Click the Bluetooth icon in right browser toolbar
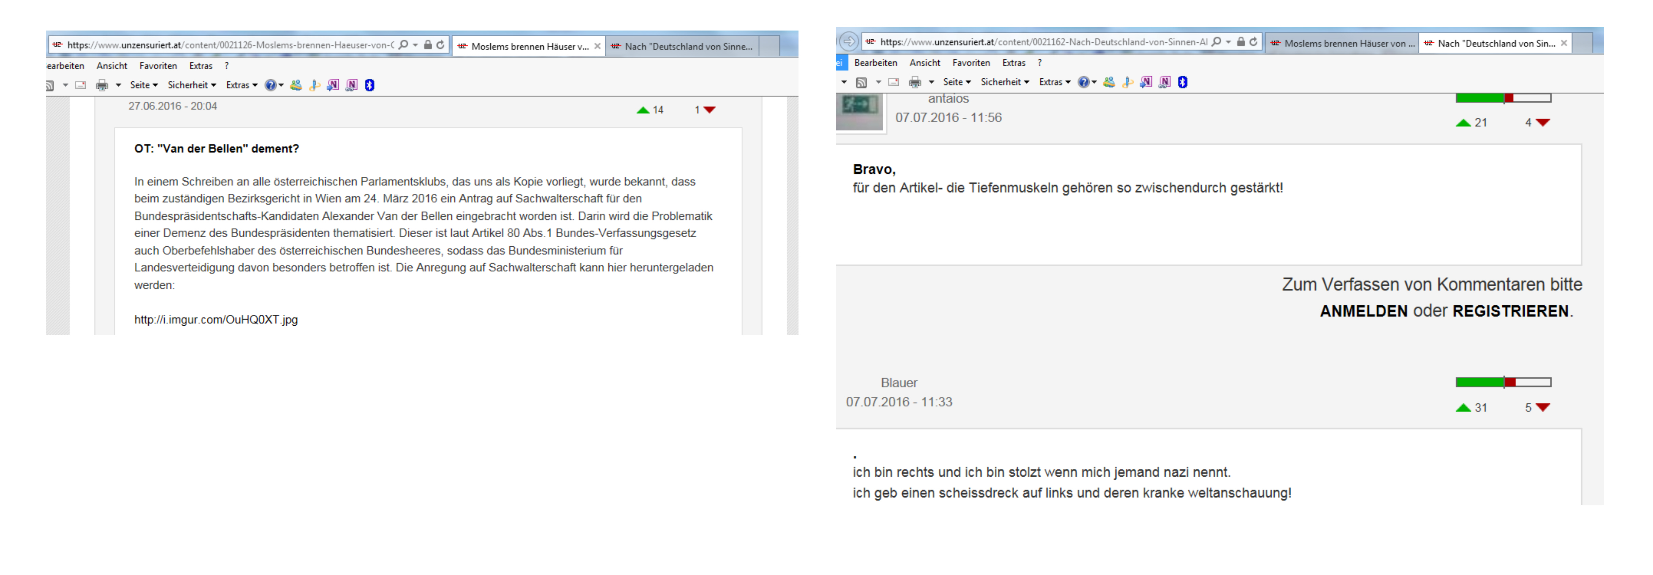The width and height of the screenshot is (1653, 575). [1183, 82]
